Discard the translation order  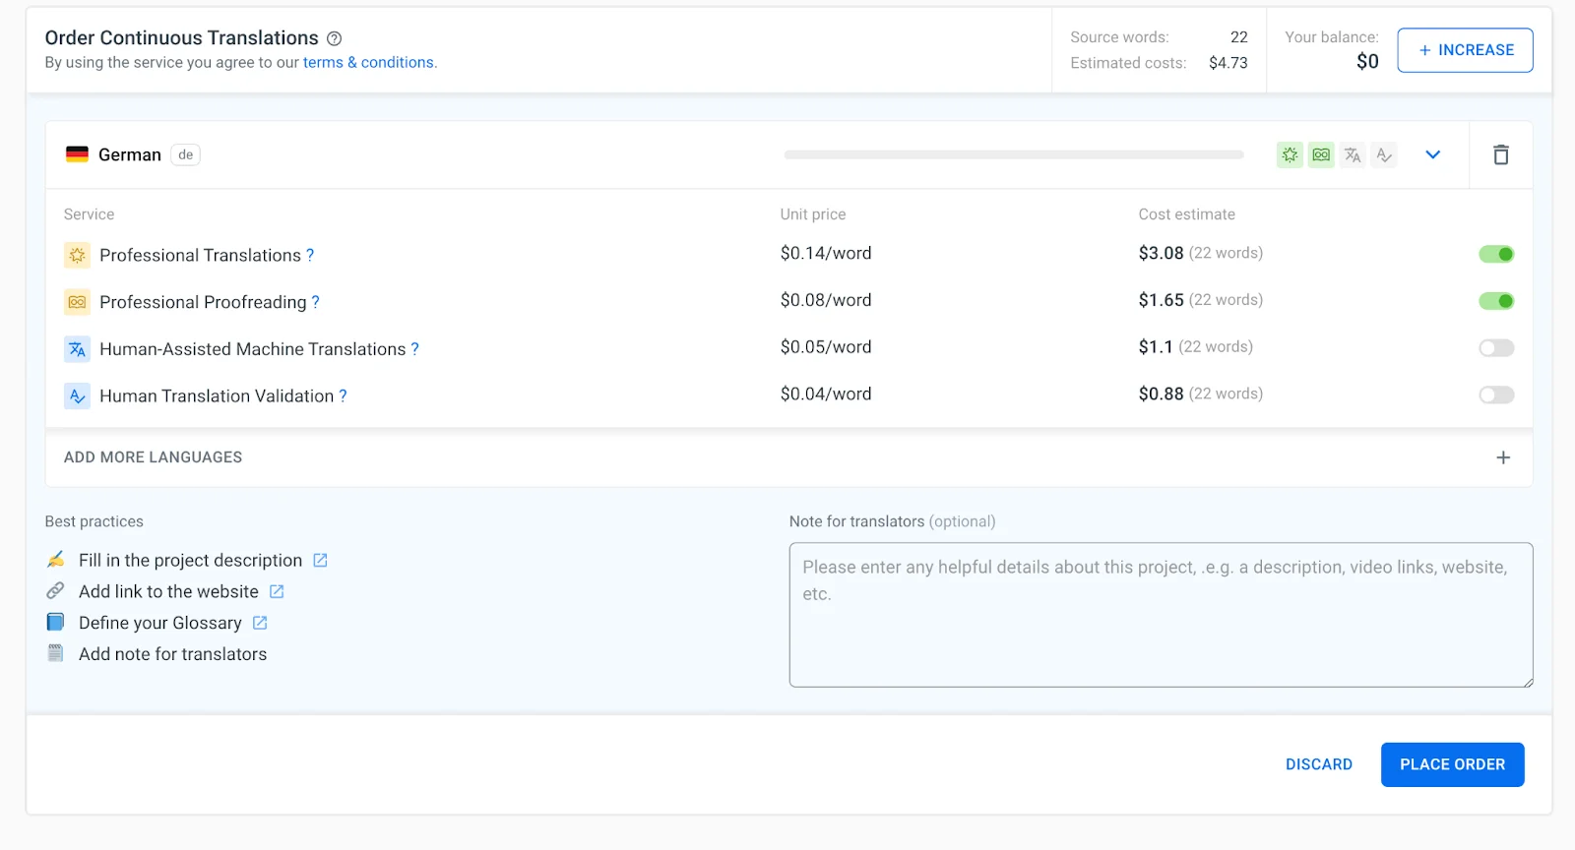pos(1318,764)
